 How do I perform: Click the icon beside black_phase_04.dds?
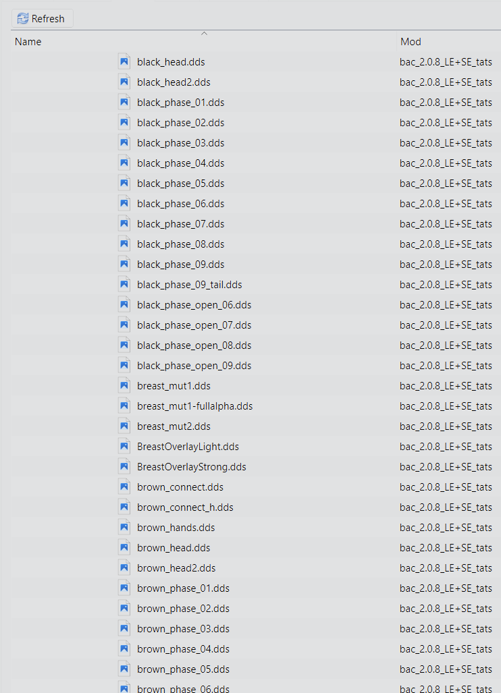click(x=124, y=163)
